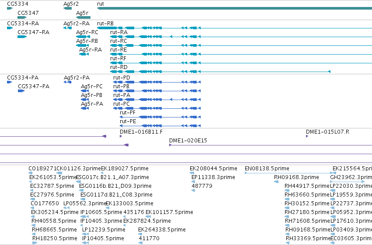Image resolution: width=372 pixels, height=245 pixels.
Task: Click the EK133003.5prime EST label
Action: [129, 204]
